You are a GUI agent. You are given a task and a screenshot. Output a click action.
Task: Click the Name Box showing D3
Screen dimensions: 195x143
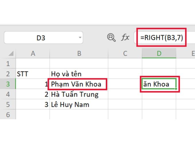(40, 37)
